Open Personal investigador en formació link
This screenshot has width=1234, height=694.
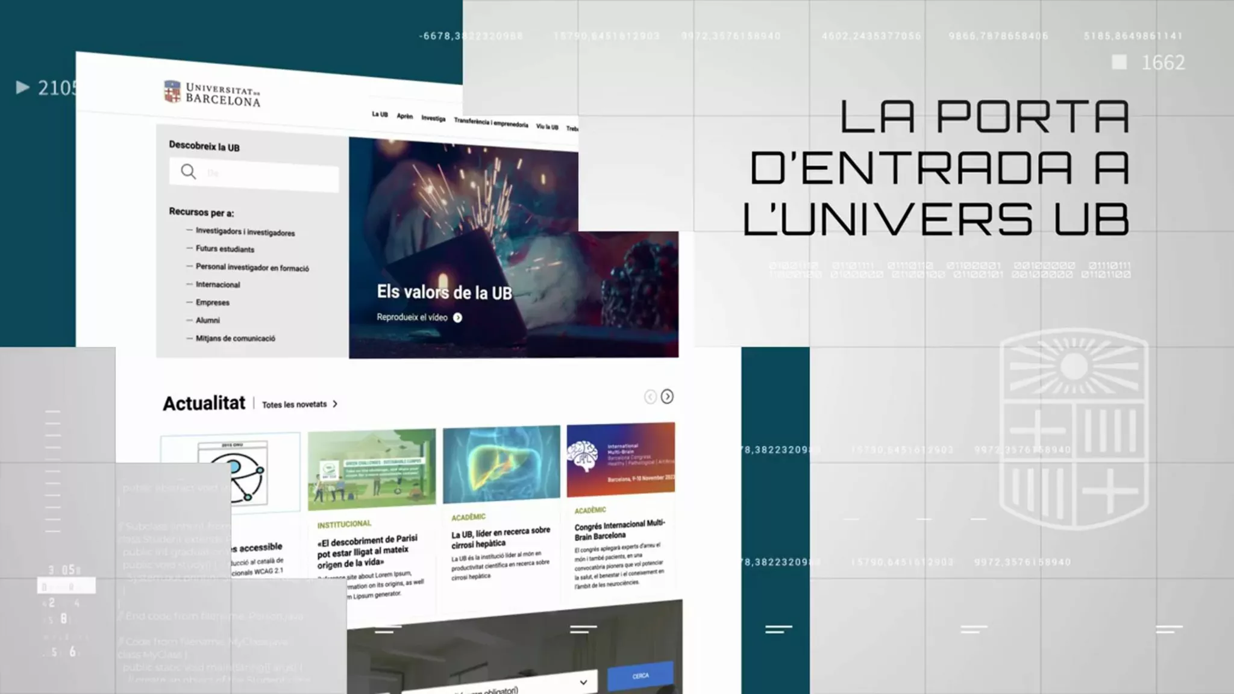coord(252,267)
